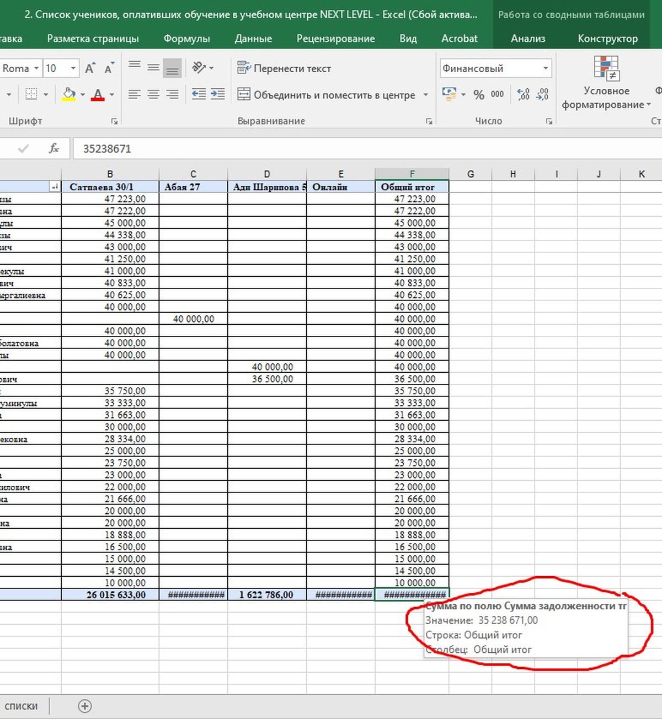Open the Acrobat tab
Screen dimensions: 662x719
point(460,39)
